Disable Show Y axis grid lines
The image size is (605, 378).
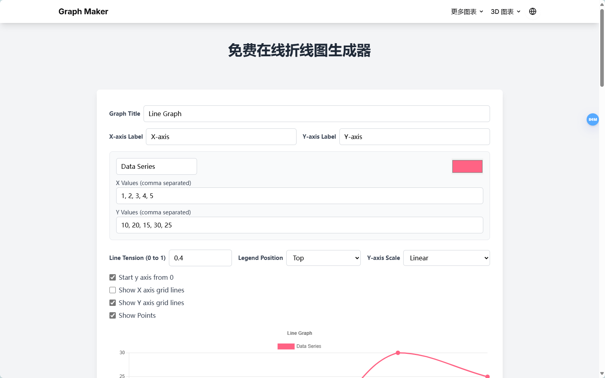(113, 303)
